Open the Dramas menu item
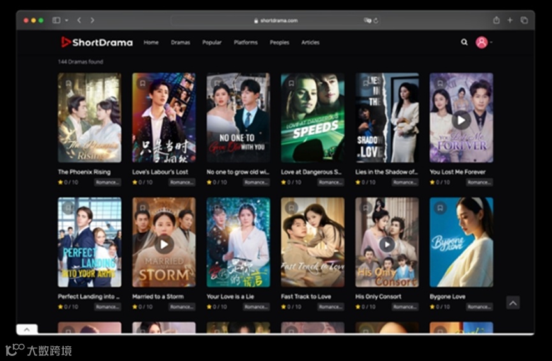This screenshot has height=361, width=552. click(x=180, y=42)
